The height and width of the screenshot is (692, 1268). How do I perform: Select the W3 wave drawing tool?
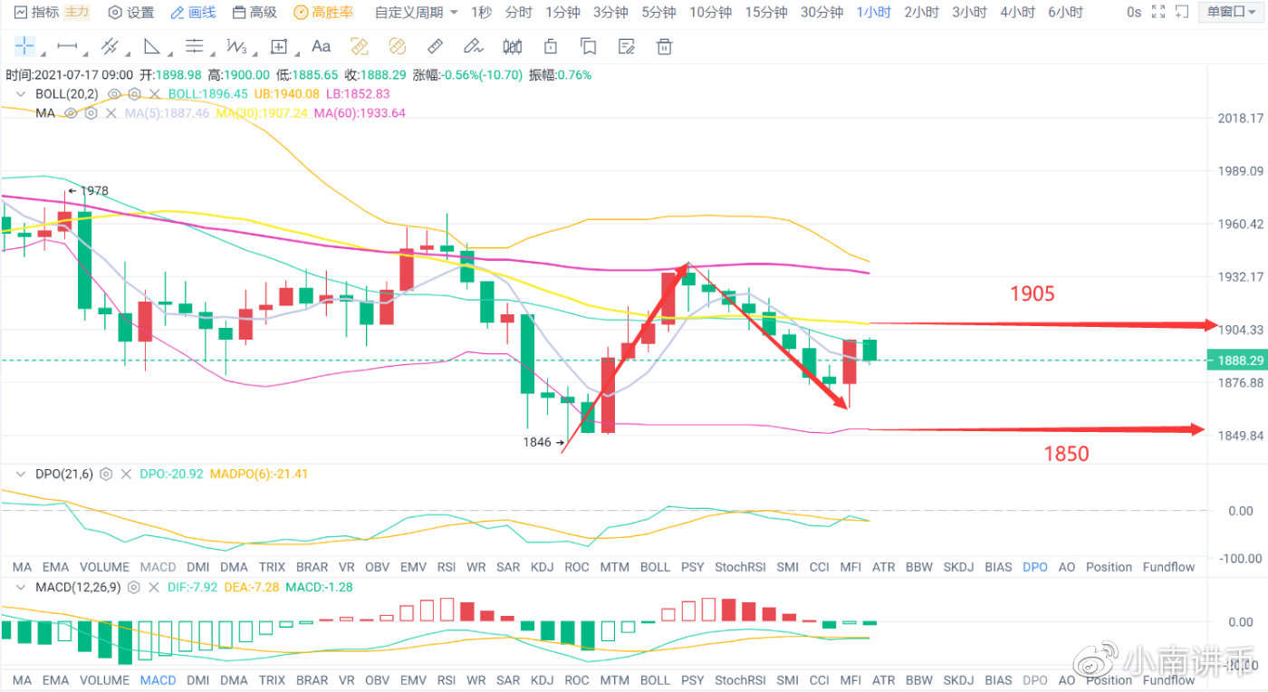tap(236, 46)
